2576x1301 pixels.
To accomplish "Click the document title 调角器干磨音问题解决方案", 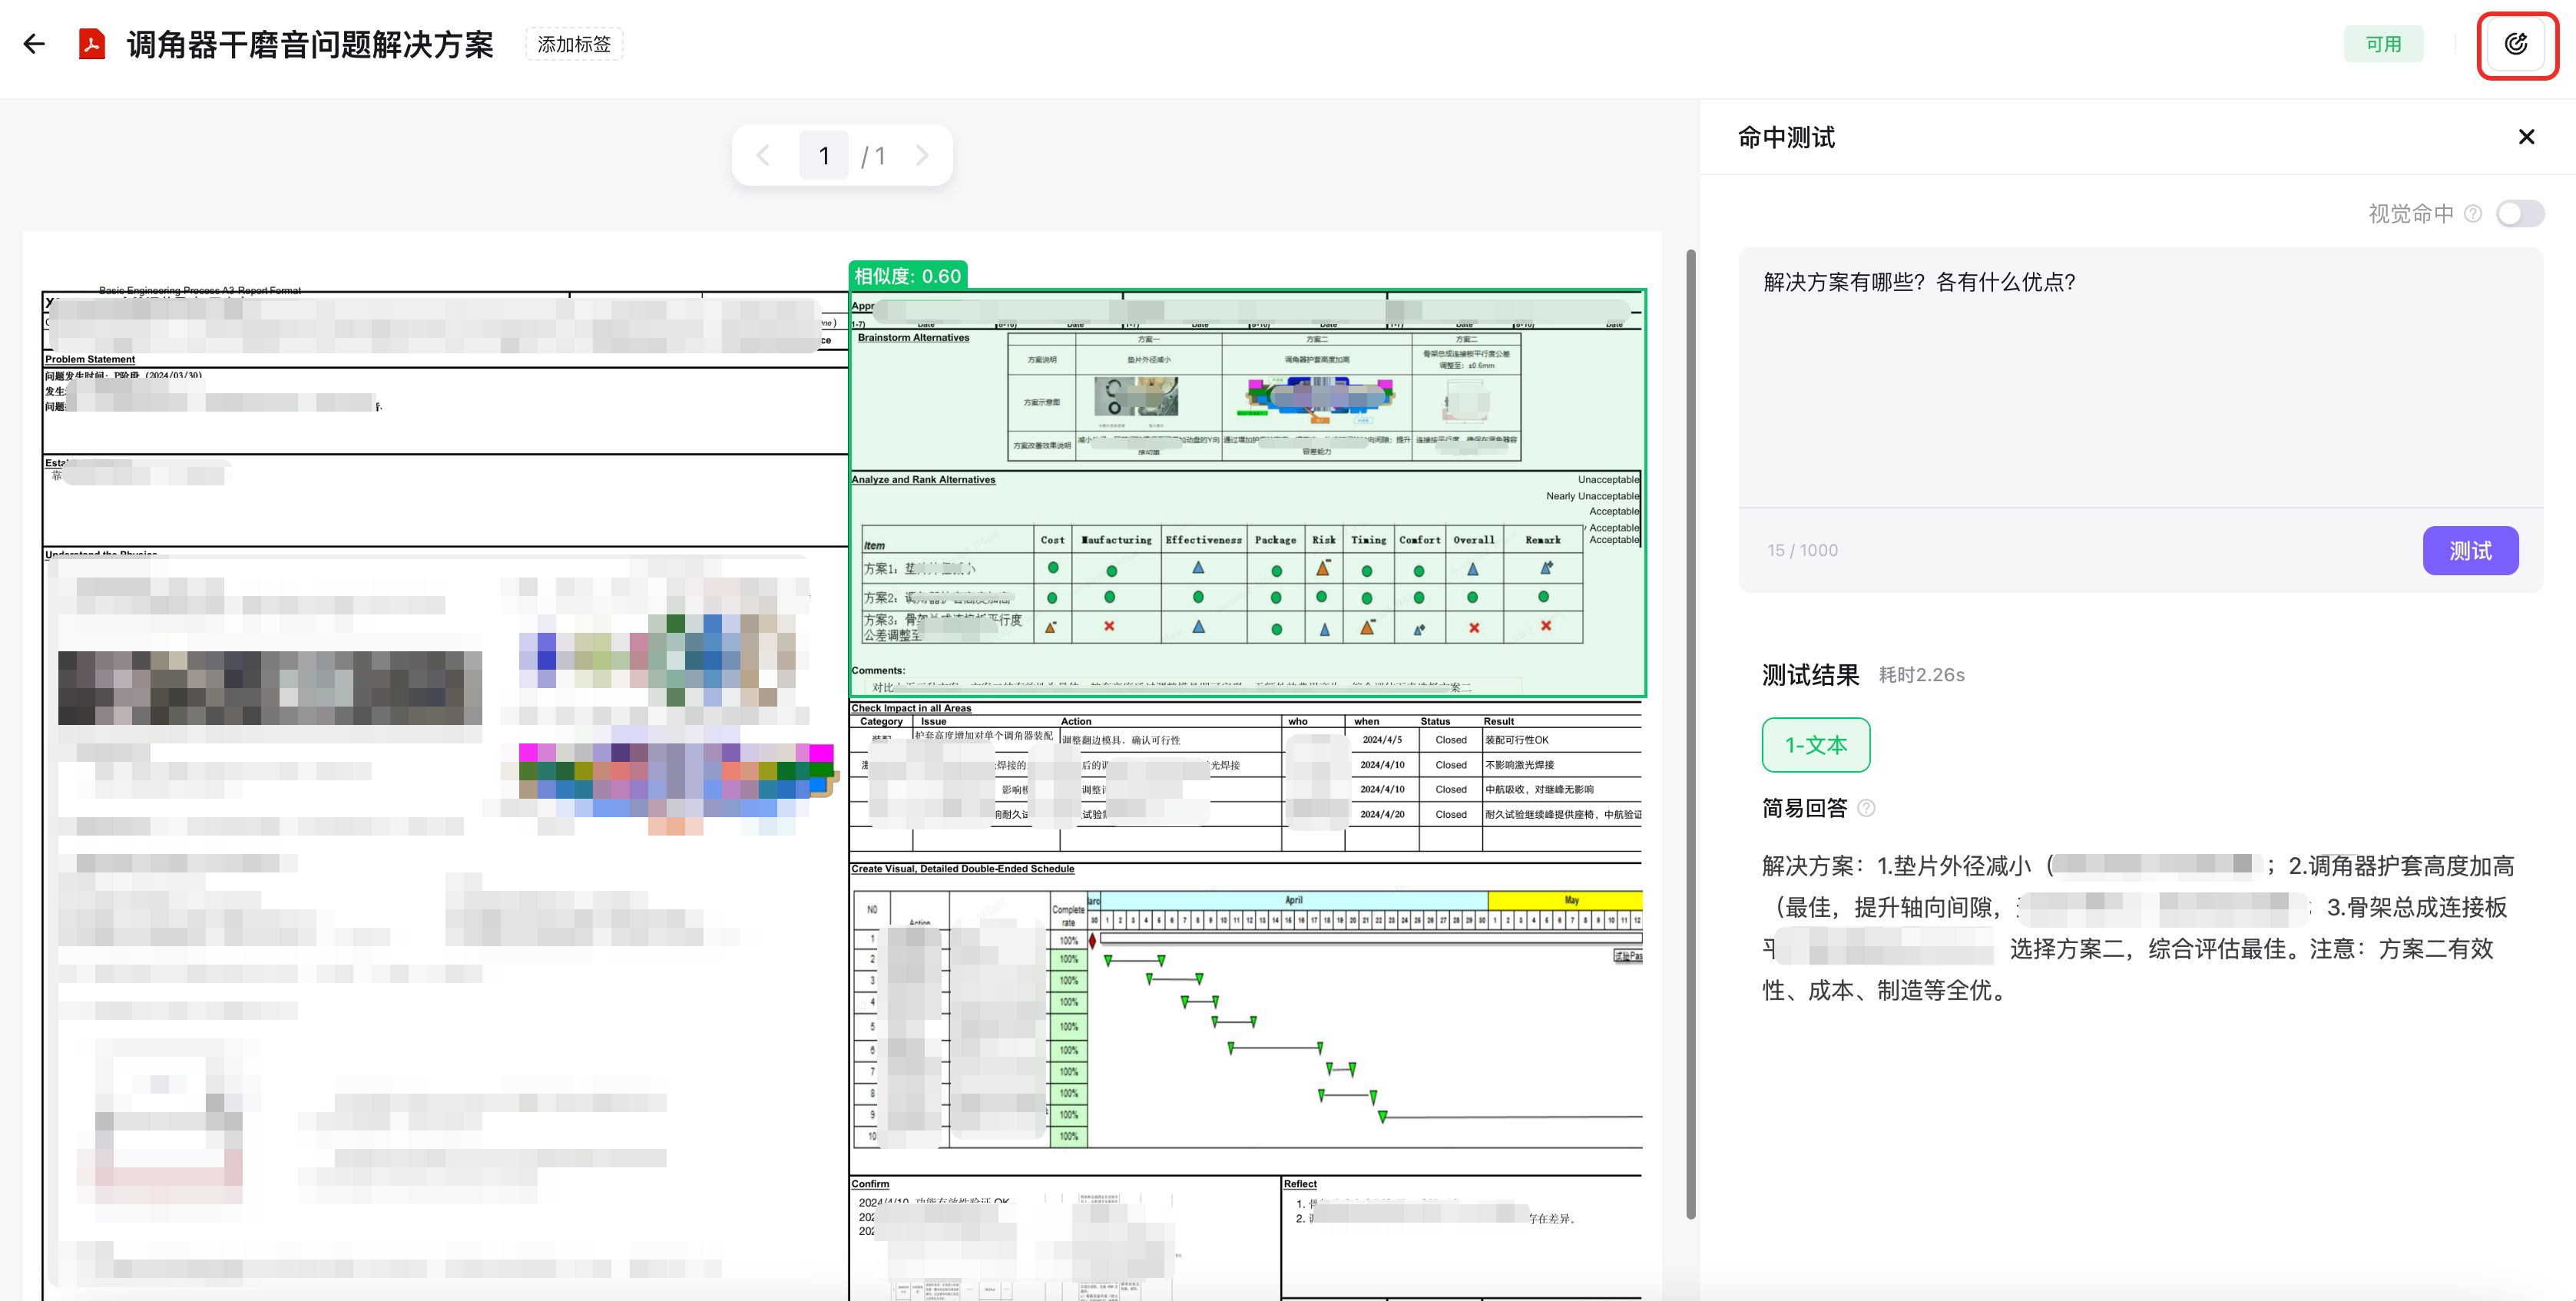I will 310,44.
